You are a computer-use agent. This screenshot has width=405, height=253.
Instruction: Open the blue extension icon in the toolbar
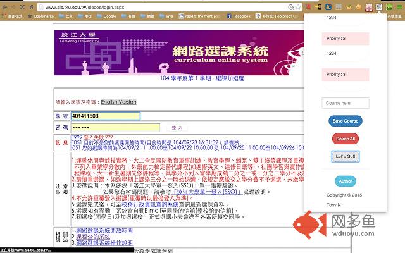coord(328,7)
